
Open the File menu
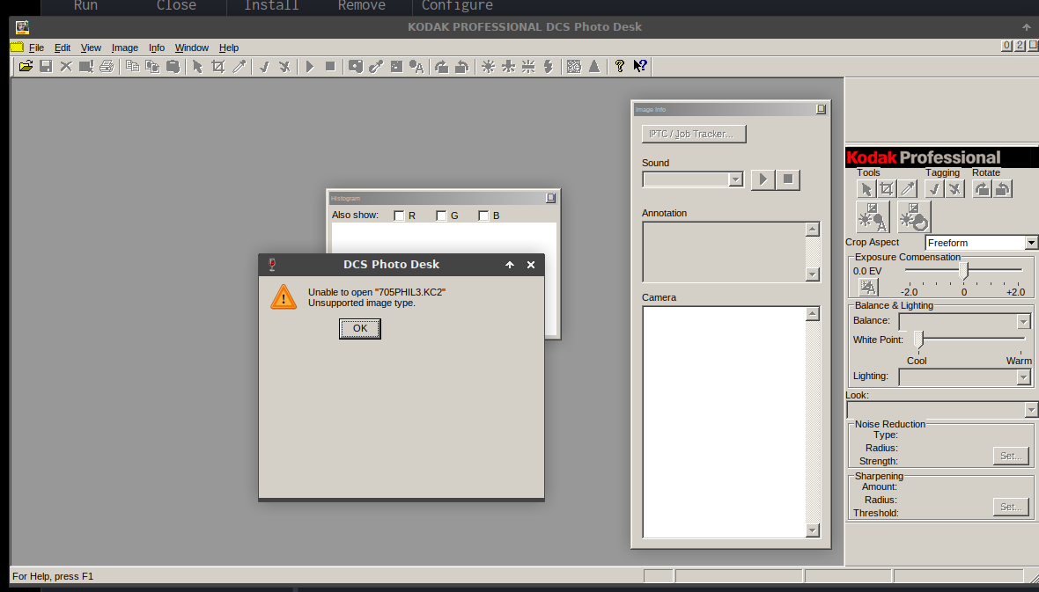point(36,48)
